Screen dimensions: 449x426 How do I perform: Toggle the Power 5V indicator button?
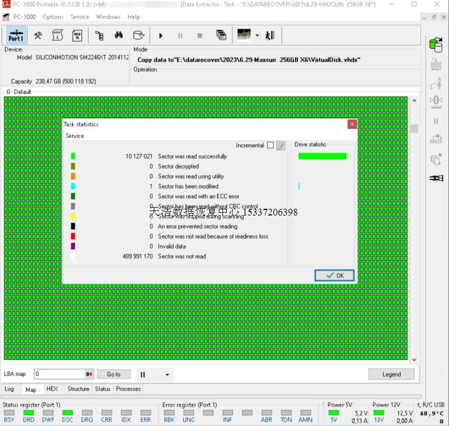pyautogui.click(x=334, y=413)
